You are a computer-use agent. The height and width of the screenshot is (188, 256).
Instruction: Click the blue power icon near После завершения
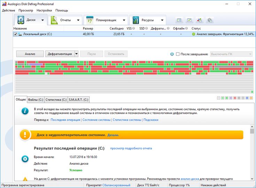[x=172, y=54]
